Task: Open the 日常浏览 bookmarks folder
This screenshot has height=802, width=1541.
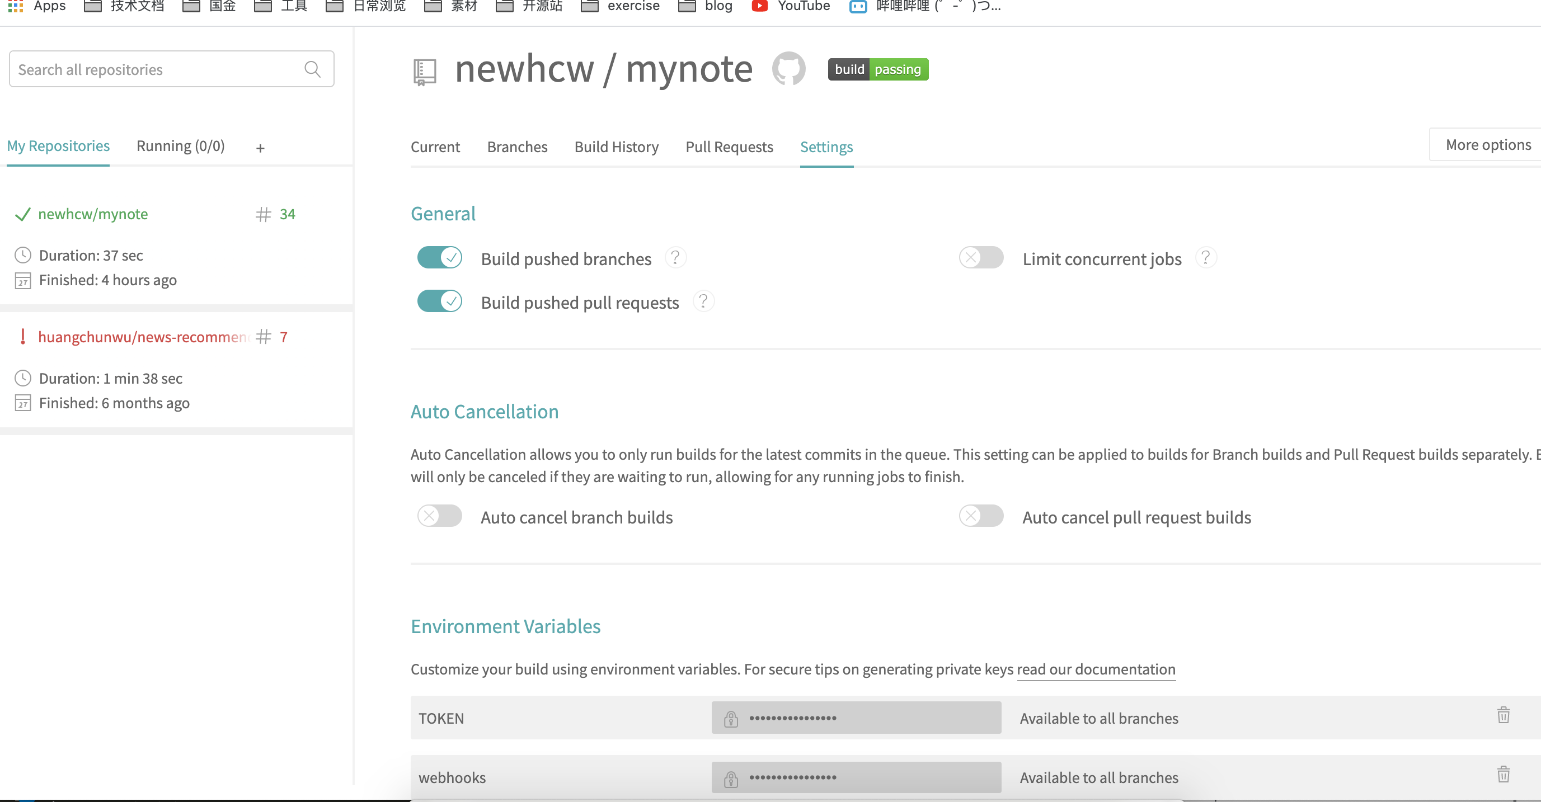Action: (366, 6)
